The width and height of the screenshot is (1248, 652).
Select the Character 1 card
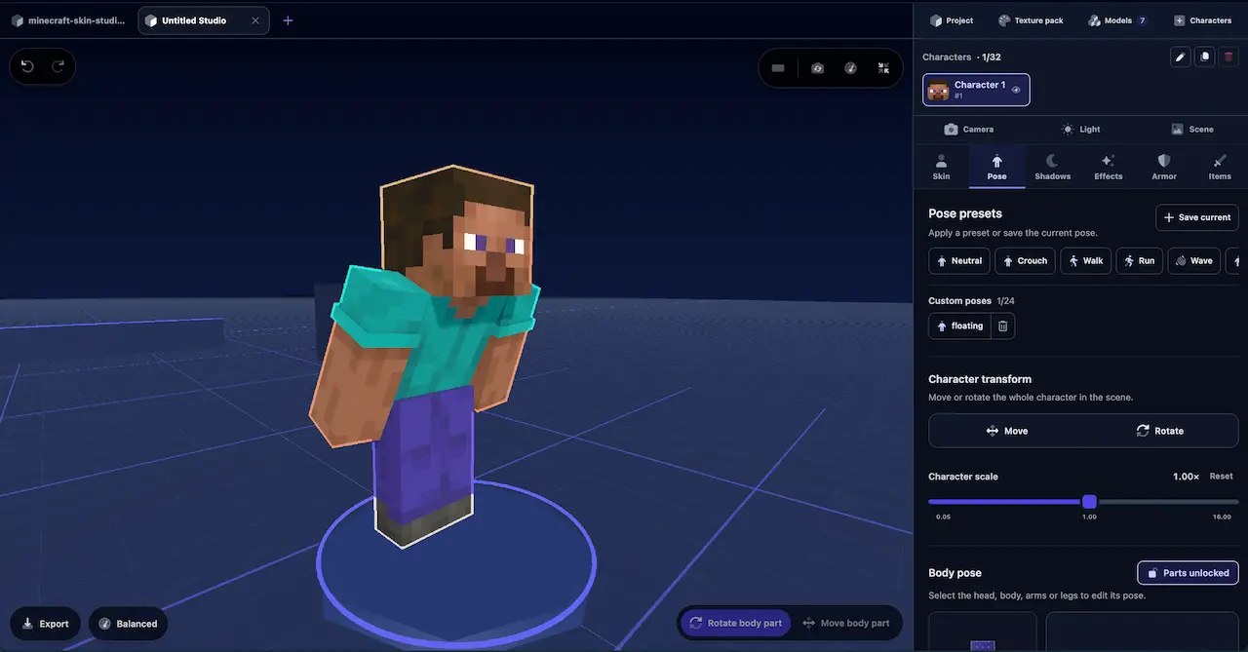click(976, 90)
